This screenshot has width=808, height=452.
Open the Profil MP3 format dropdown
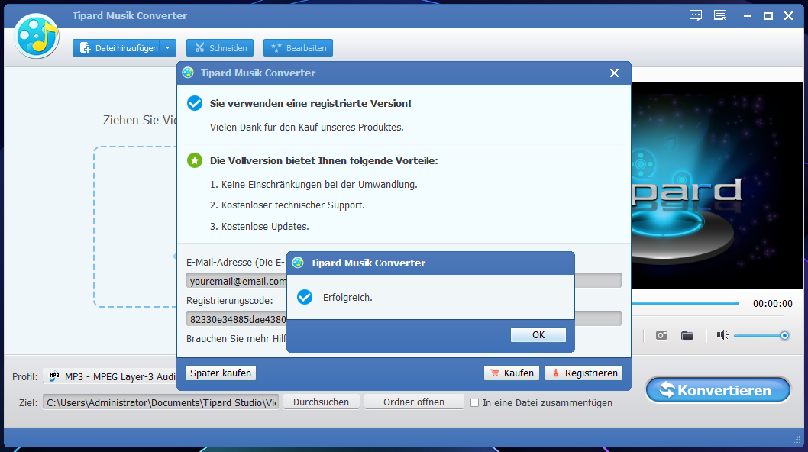(x=111, y=376)
